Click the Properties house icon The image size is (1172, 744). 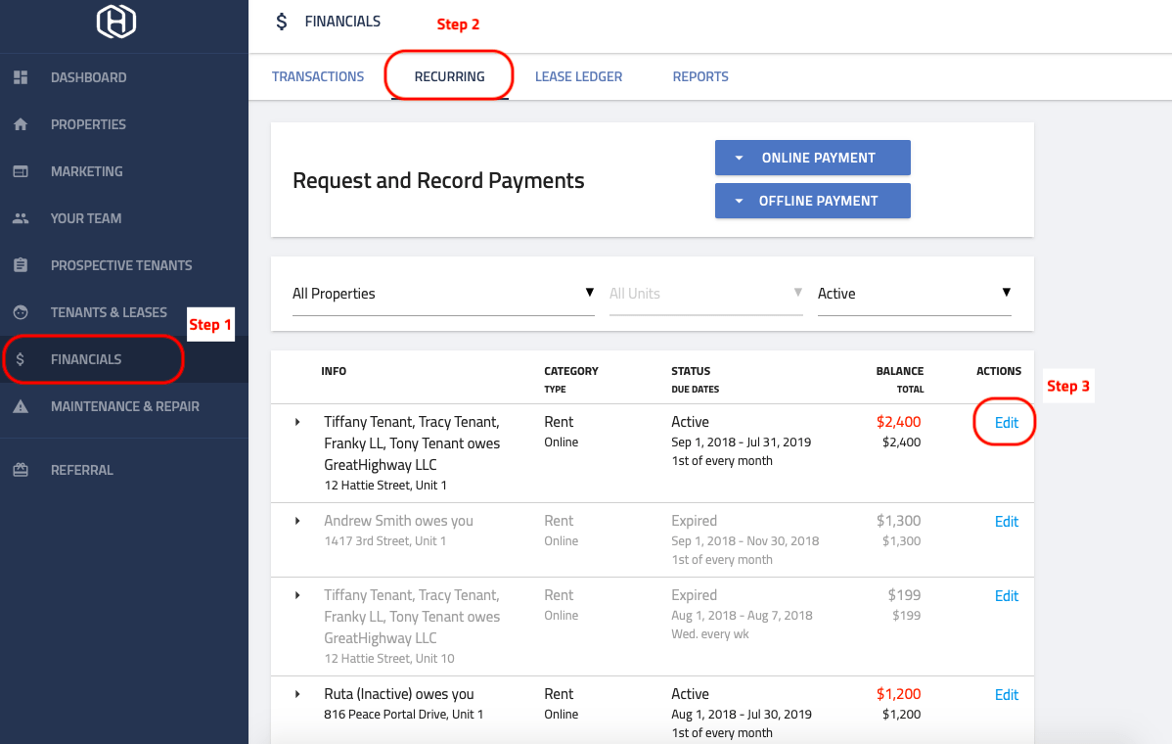(x=20, y=123)
